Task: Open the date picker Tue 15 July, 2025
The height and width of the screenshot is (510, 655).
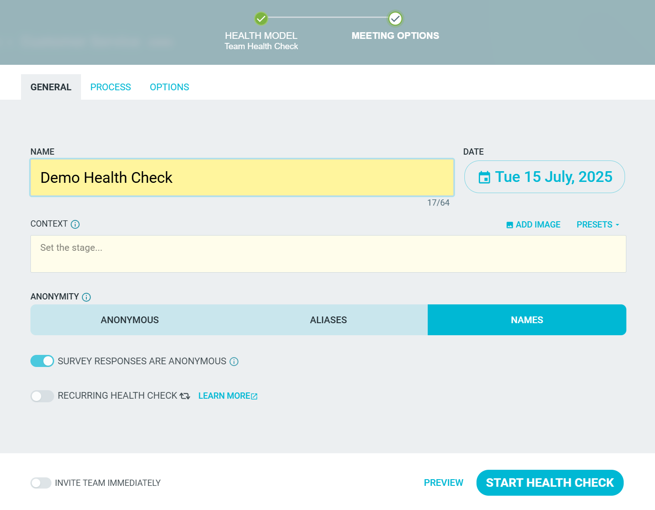Action: coord(544,177)
